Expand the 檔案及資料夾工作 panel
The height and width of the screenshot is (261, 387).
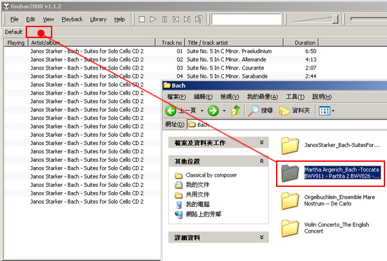[x=219, y=142]
